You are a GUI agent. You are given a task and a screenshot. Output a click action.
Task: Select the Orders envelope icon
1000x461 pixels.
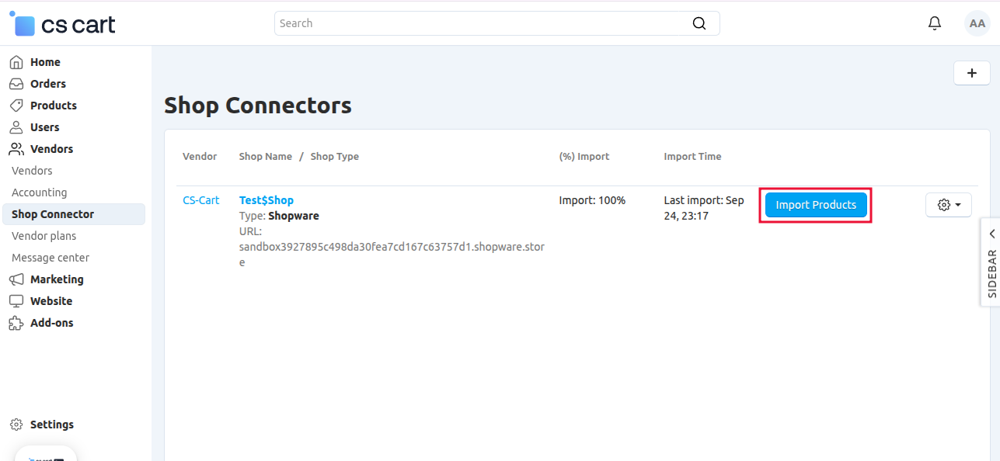[x=16, y=83]
